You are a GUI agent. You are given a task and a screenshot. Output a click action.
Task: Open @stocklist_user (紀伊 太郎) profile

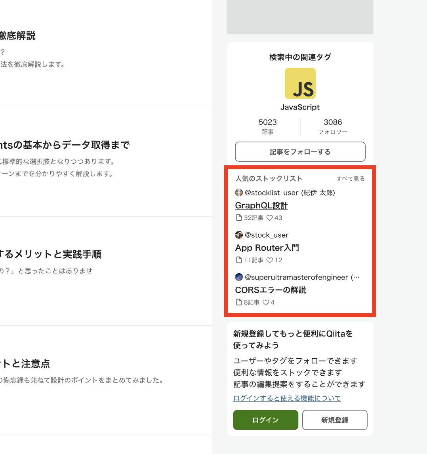tap(290, 193)
